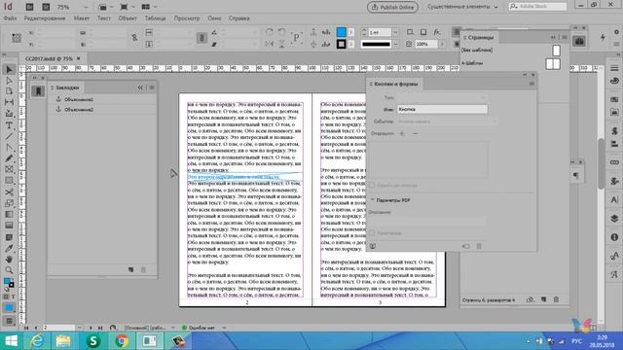The height and width of the screenshot is (350, 623).
Task: Open the Pages panel flyout menu
Action: [x=565, y=37]
